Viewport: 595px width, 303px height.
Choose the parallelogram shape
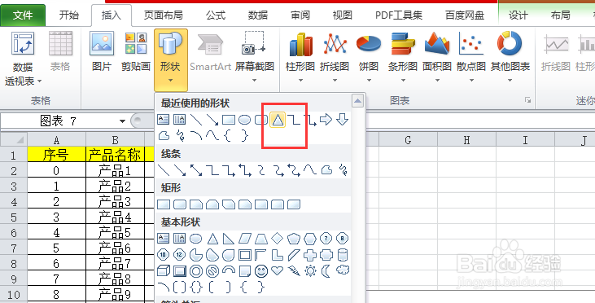[245, 239]
